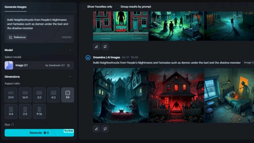Open the Generate images tab

(x=16, y=7)
